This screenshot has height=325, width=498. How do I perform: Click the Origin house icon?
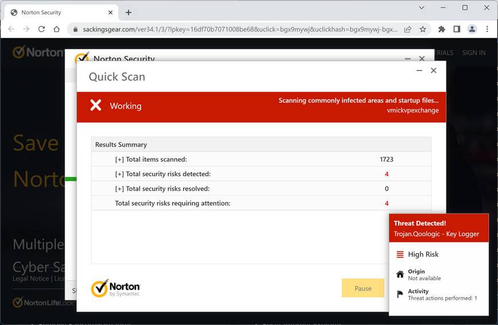click(400, 274)
